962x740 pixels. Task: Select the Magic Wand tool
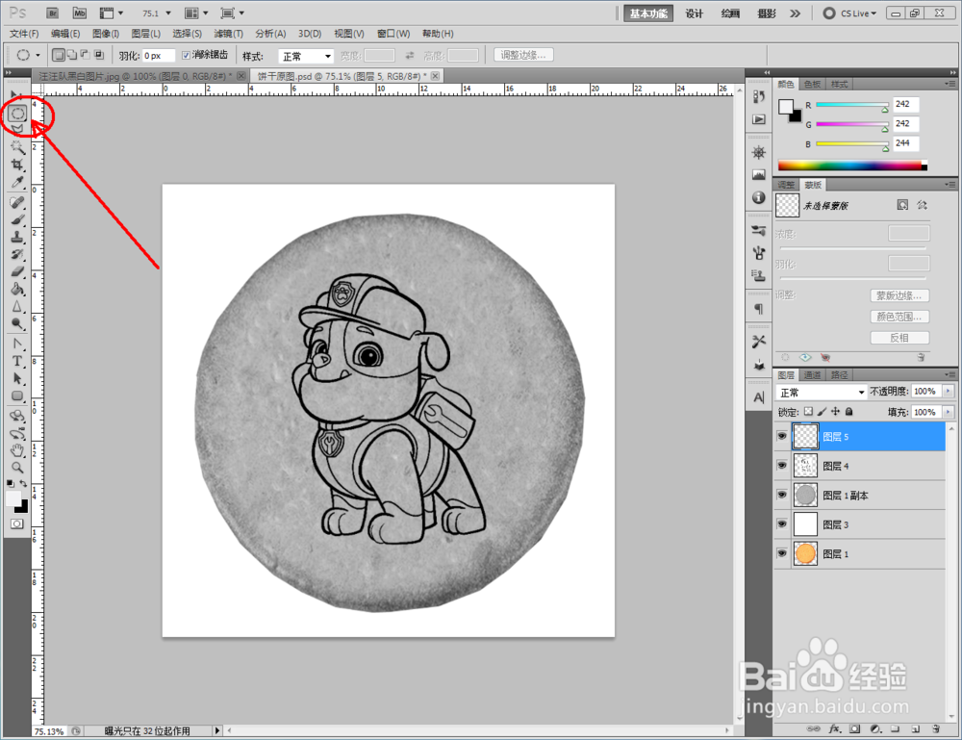17,146
